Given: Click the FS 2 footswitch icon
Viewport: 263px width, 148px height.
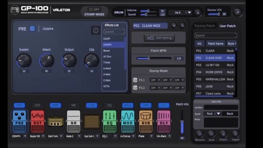Looking at the screenshot, I should click(135, 88).
